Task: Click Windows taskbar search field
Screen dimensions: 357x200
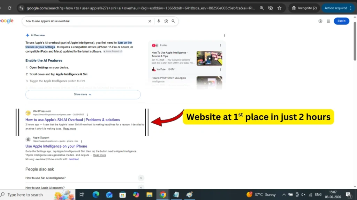Action: [38, 194]
